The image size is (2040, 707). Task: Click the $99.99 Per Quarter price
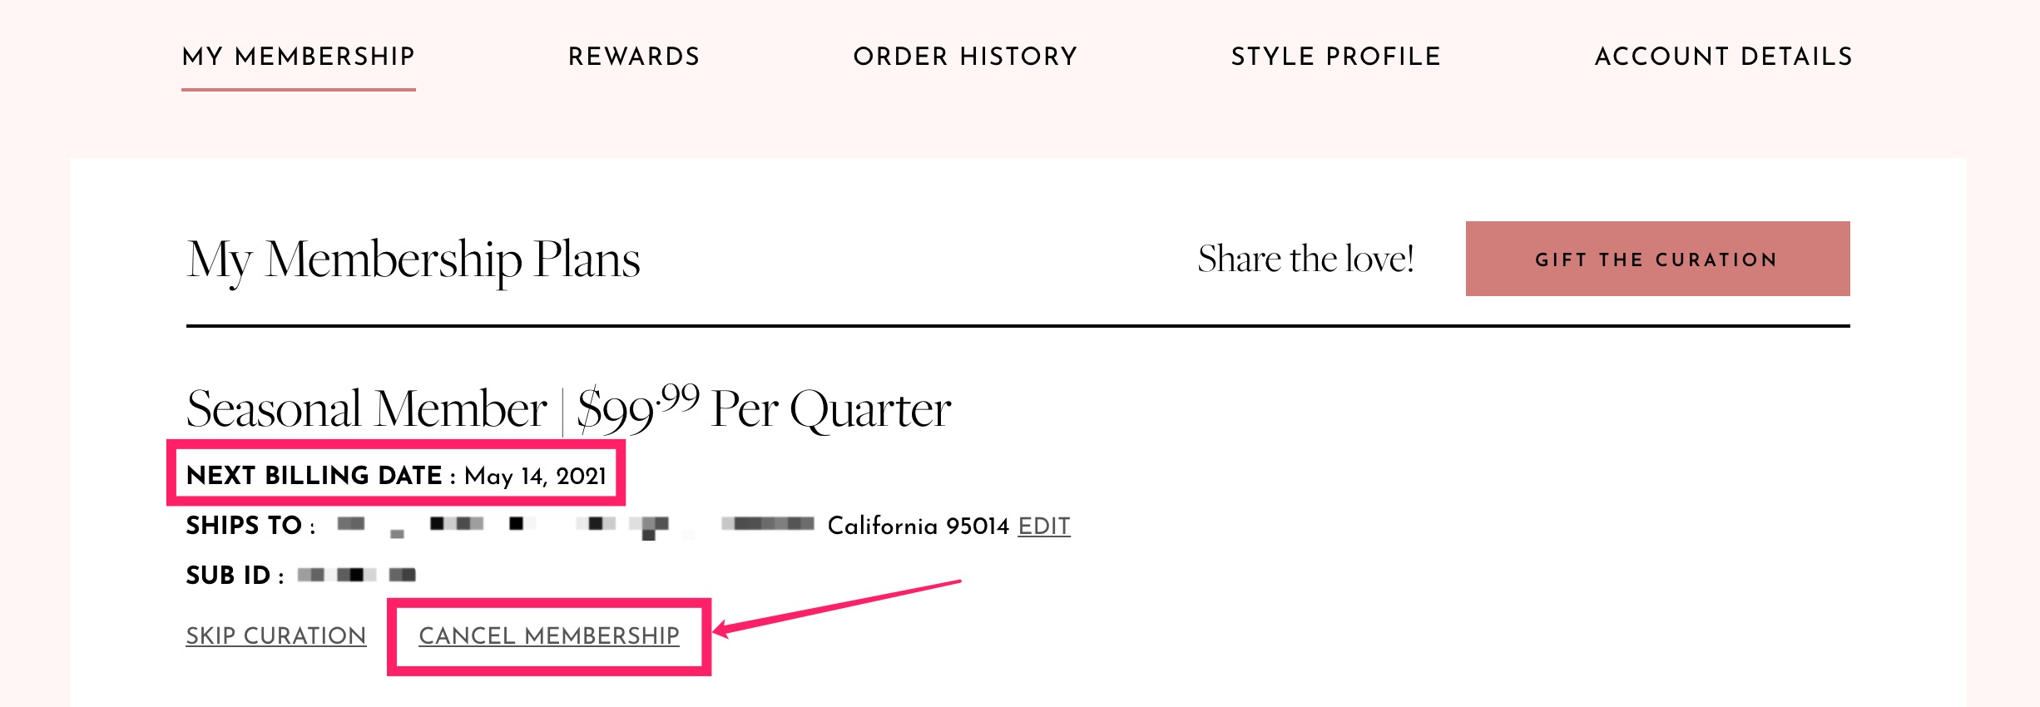tap(764, 409)
